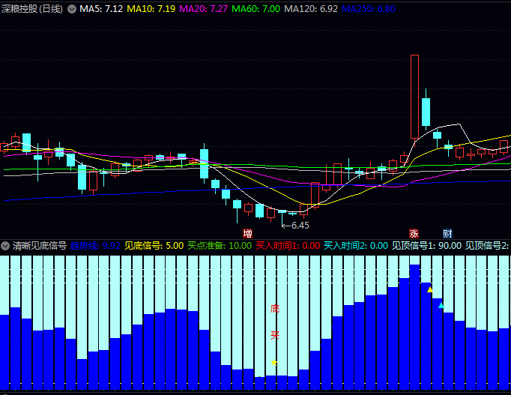Select the MA10: 7.19 legend label
This screenshot has width=511, height=395.
[151, 9]
